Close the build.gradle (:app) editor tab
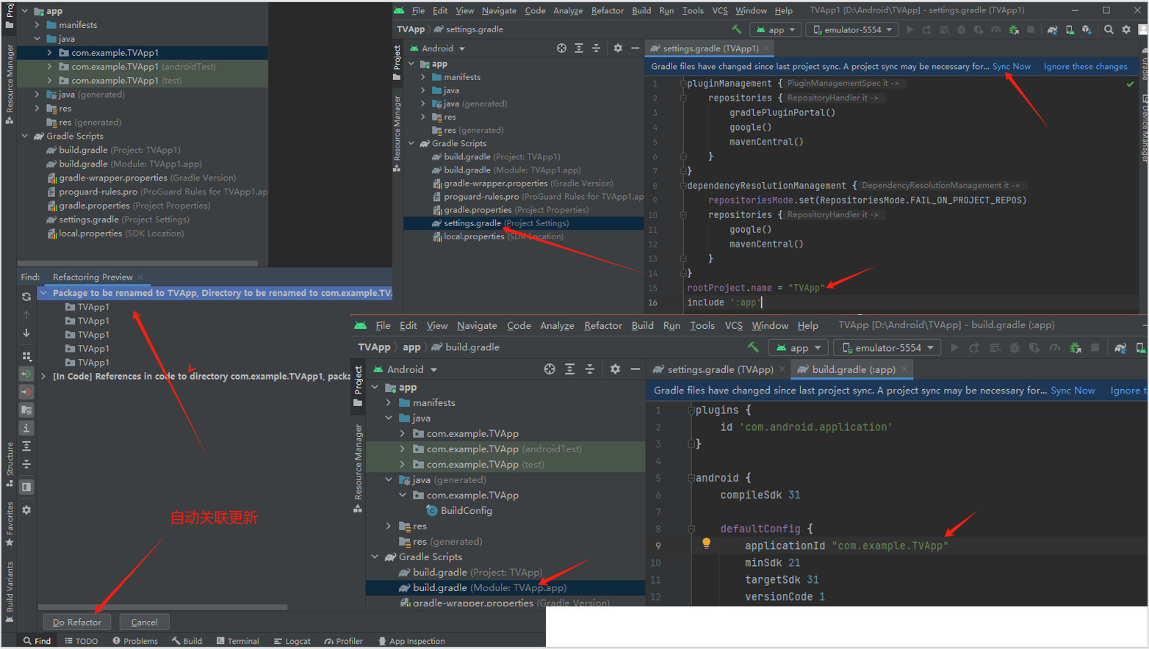Viewport: 1149px width, 649px height. pos(904,369)
